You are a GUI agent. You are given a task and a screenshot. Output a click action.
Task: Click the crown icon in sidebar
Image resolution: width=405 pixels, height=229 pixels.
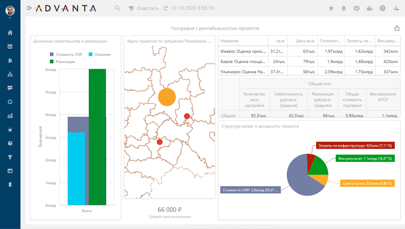10,130
